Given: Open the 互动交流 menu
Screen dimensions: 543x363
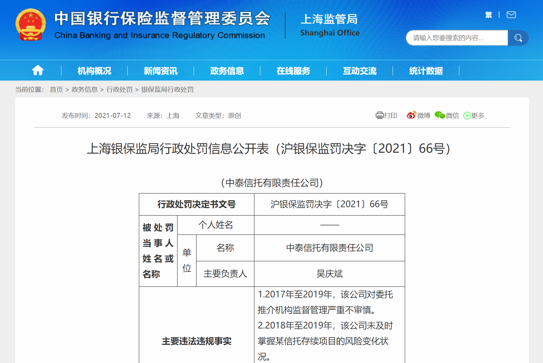Looking at the screenshot, I should [x=360, y=71].
